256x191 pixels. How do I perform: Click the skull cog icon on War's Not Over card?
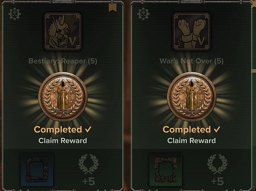143,14
